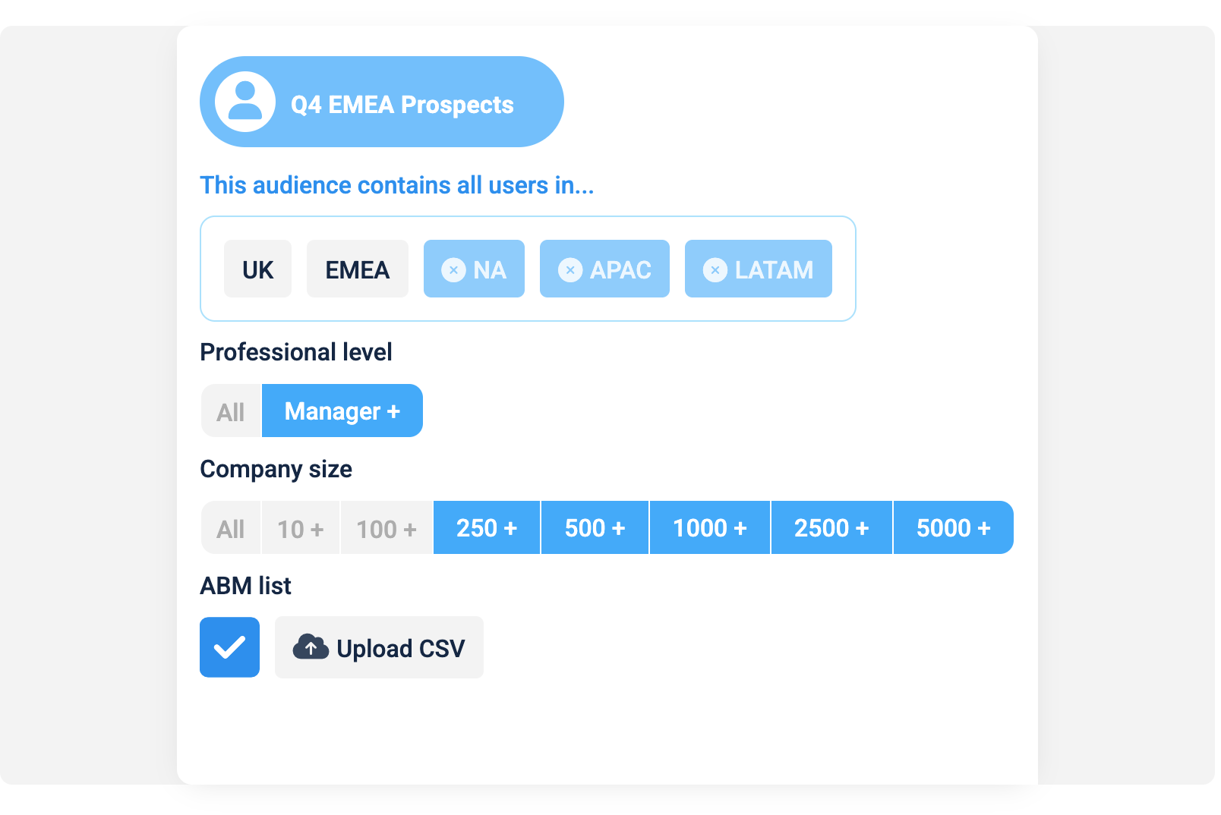Select Manager + professional level
1221x815 pixels.
(x=342, y=411)
